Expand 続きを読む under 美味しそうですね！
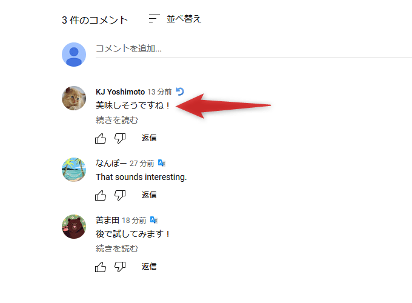Image resolution: width=412 pixels, height=303 pixels. click(x=117, y=120)
